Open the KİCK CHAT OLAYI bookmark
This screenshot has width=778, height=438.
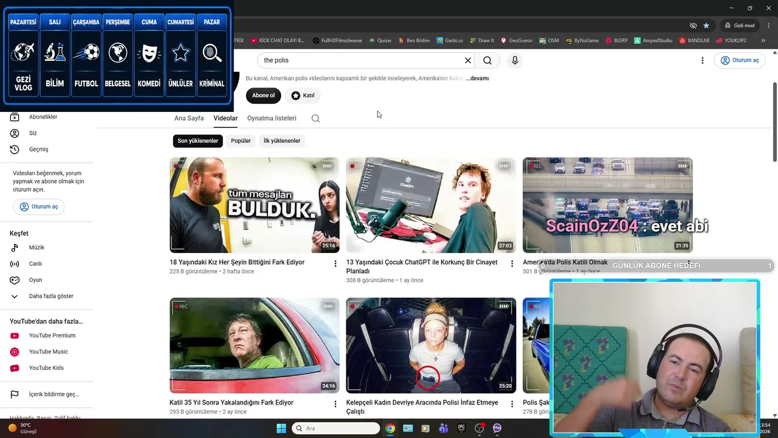coord(277,41)
